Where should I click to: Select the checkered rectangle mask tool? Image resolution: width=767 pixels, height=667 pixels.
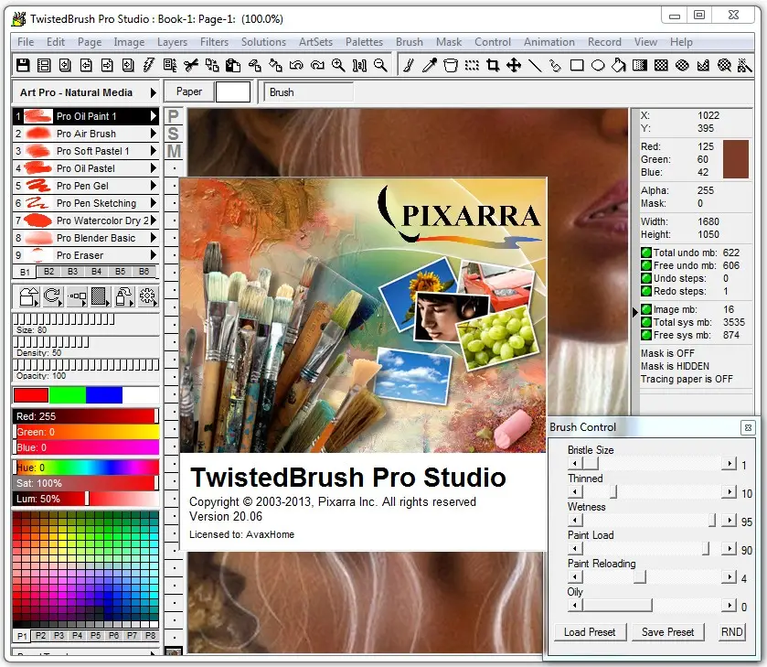[661, 65]
